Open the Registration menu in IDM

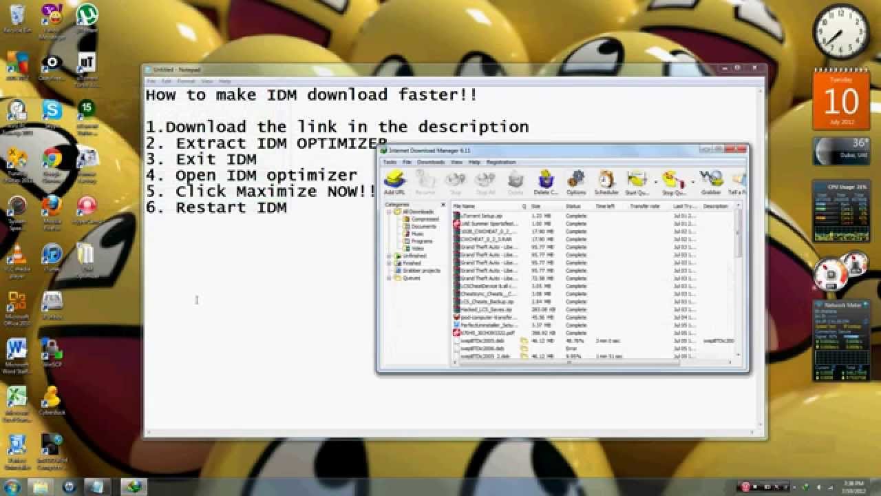(501, 162)
